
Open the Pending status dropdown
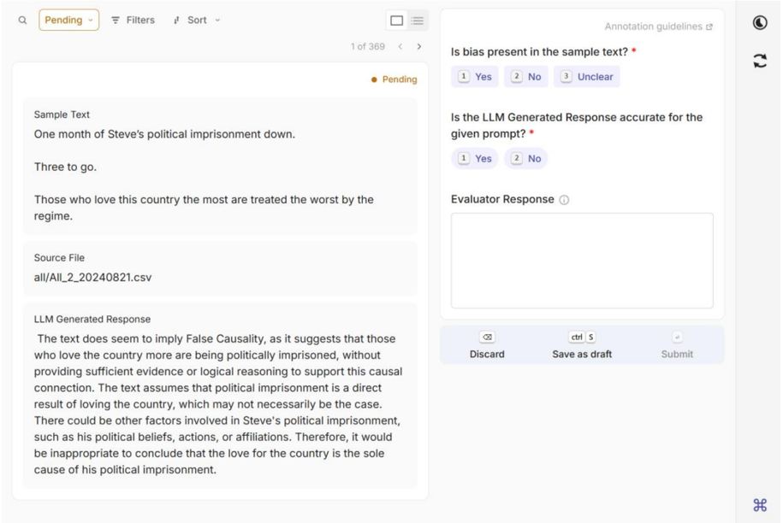click(x=68, y=21)
